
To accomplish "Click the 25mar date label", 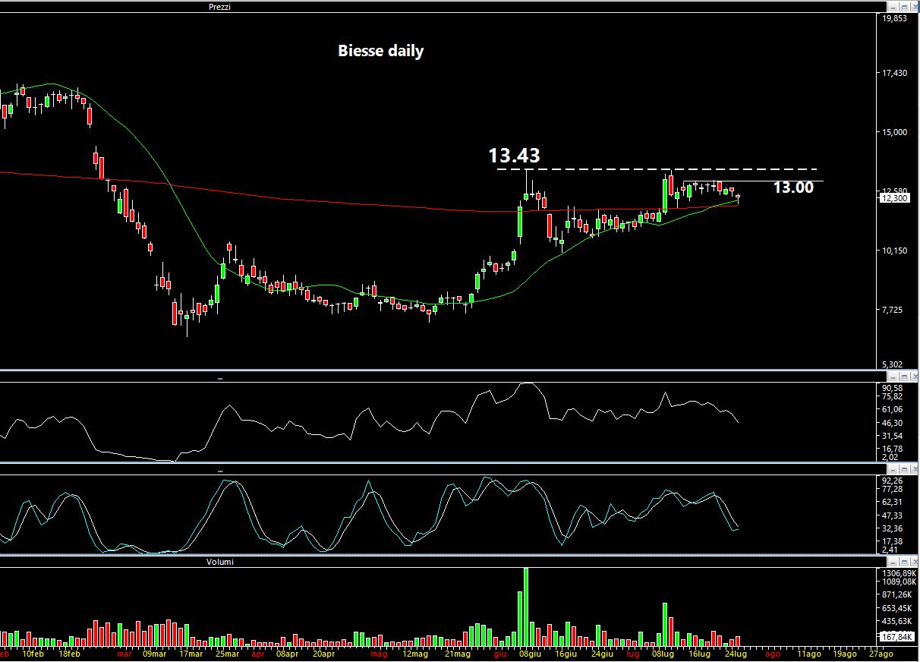I will point(227,653).
